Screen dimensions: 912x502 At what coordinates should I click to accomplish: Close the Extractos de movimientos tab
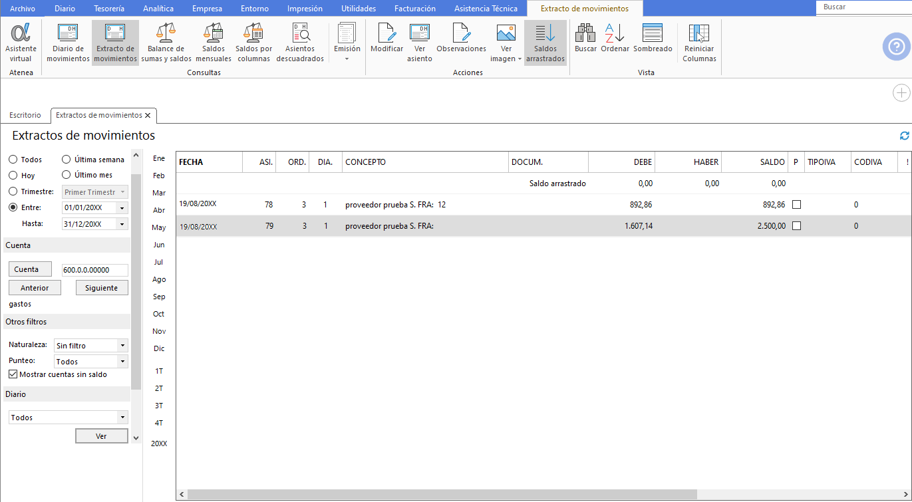click(x=148, y=115)
